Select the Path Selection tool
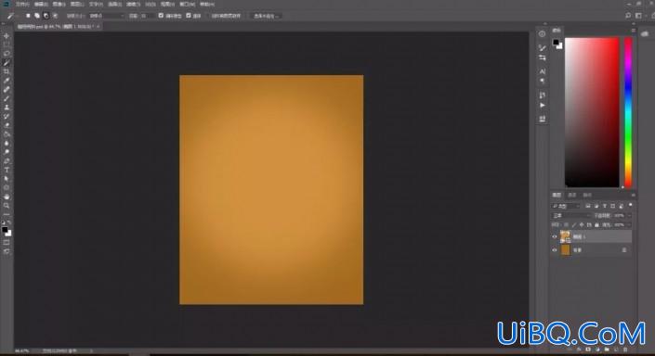Image resolution: width=655 pixels, height=356 pixels. coord(7,178)
